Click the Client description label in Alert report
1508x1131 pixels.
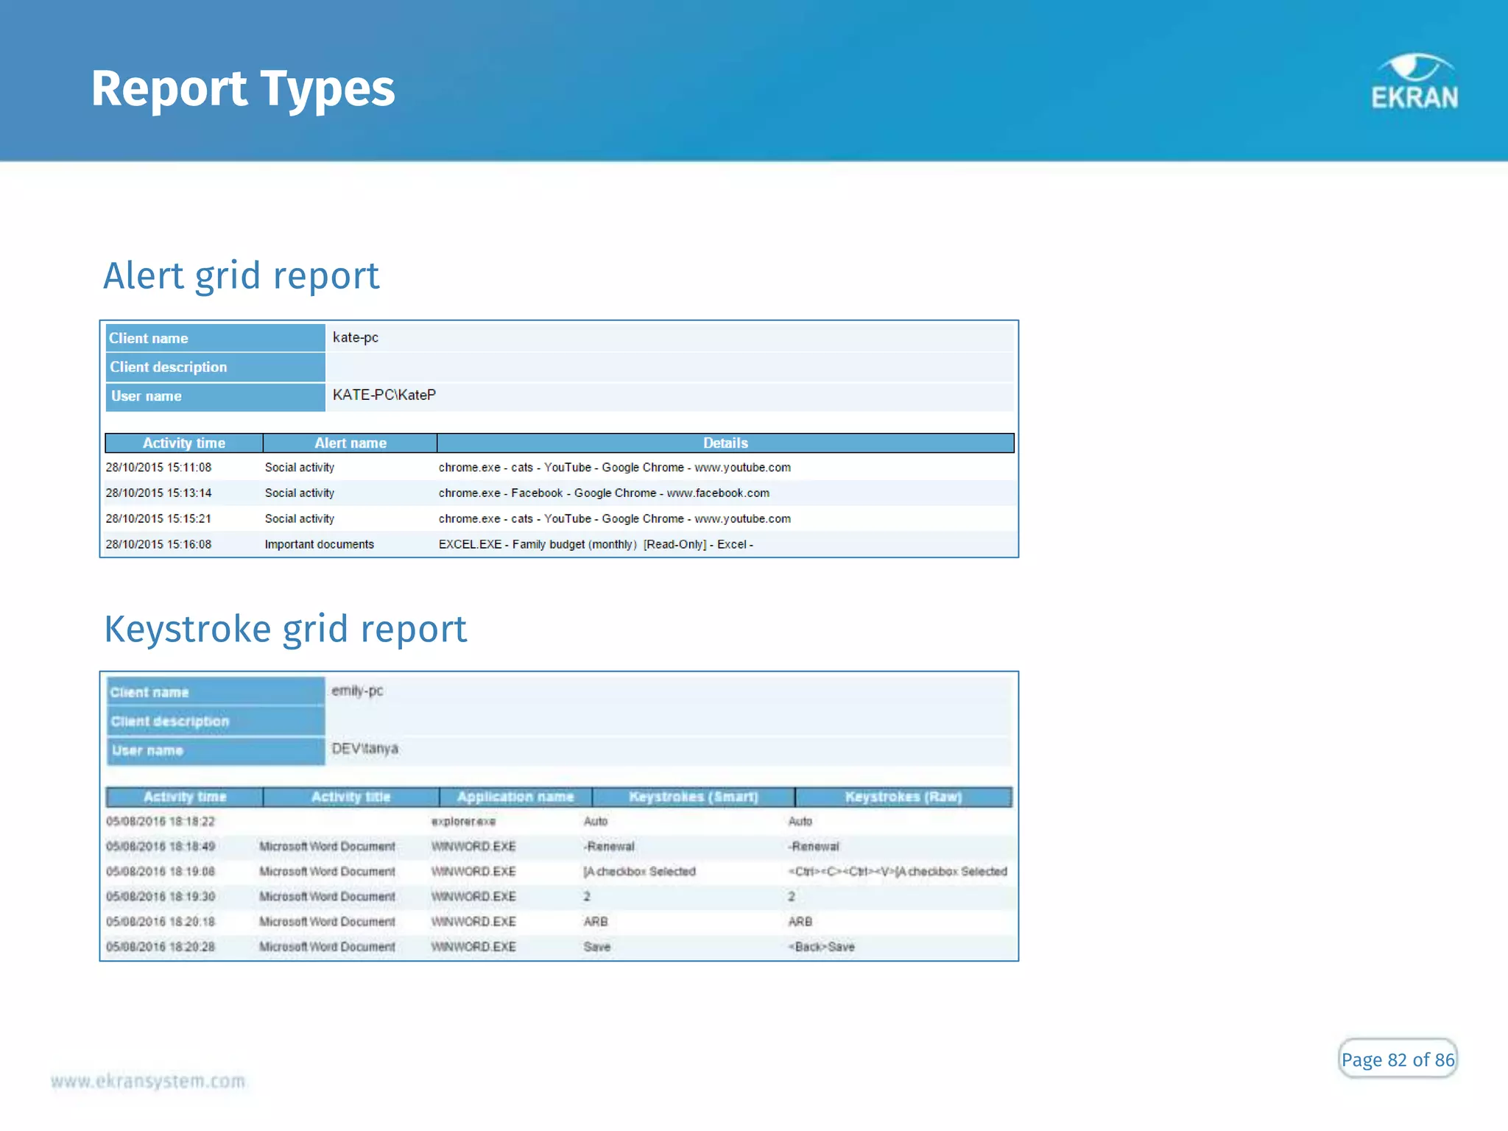pos(169,367)
